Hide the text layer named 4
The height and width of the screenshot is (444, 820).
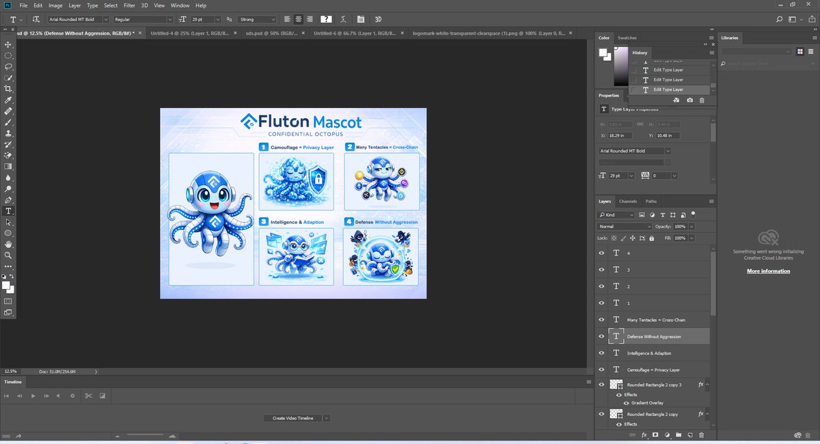[x=601, y=253]
